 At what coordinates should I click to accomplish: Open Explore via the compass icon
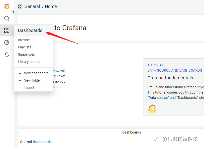7,42
